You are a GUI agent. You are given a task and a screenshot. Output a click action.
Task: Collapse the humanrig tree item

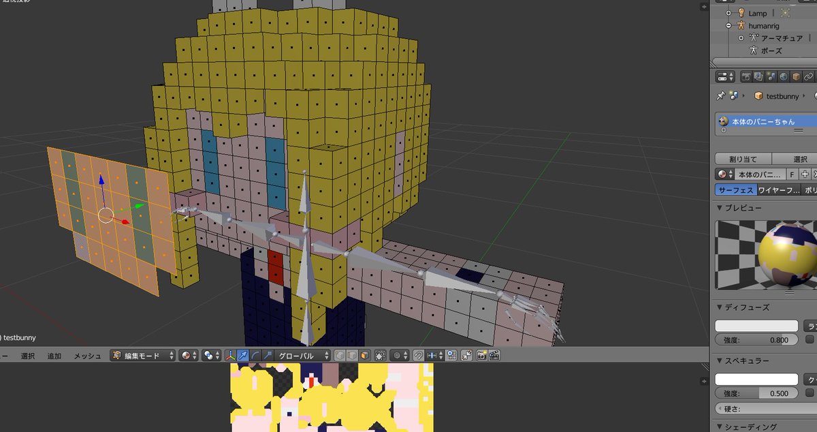(x=728, y=25)
